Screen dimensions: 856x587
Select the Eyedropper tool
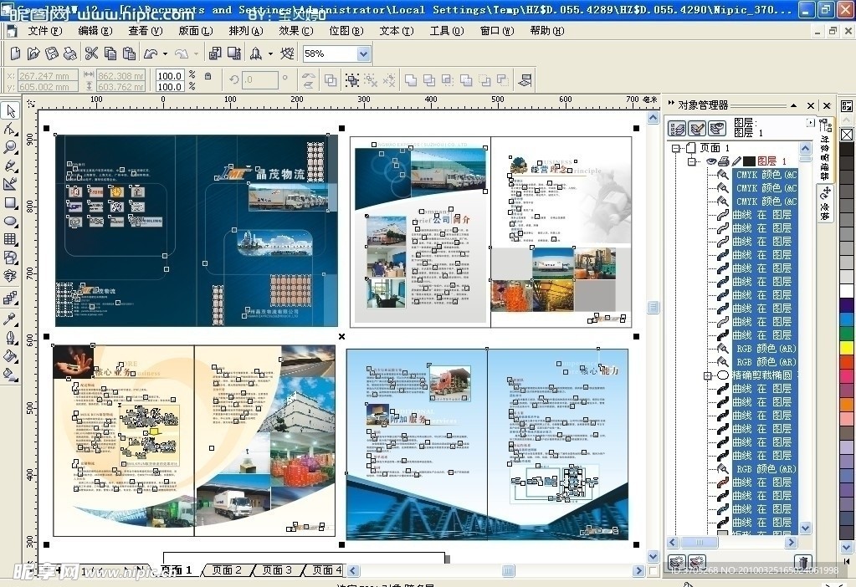click(11, 319)
